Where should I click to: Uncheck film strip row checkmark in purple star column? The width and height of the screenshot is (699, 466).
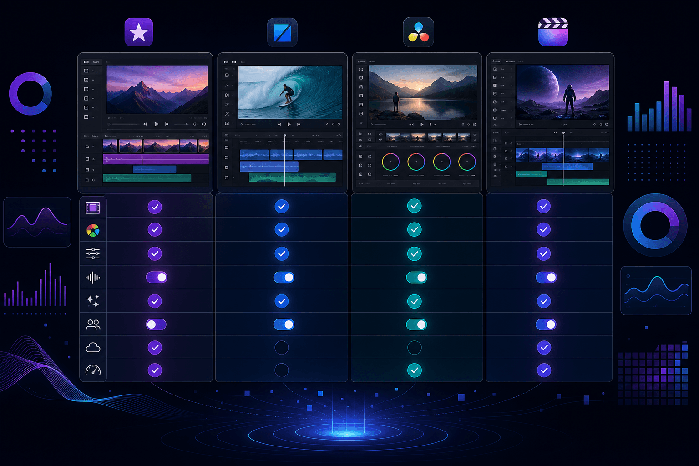pos(155,207)
